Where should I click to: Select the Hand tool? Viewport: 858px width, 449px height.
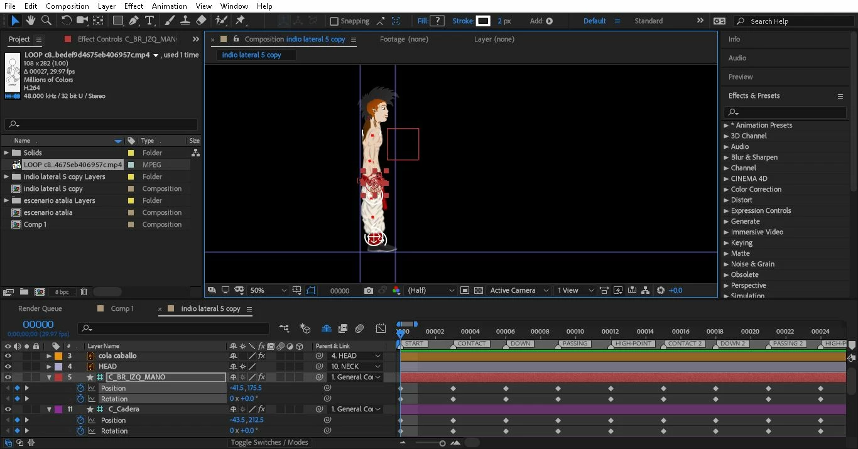[31, 21]
